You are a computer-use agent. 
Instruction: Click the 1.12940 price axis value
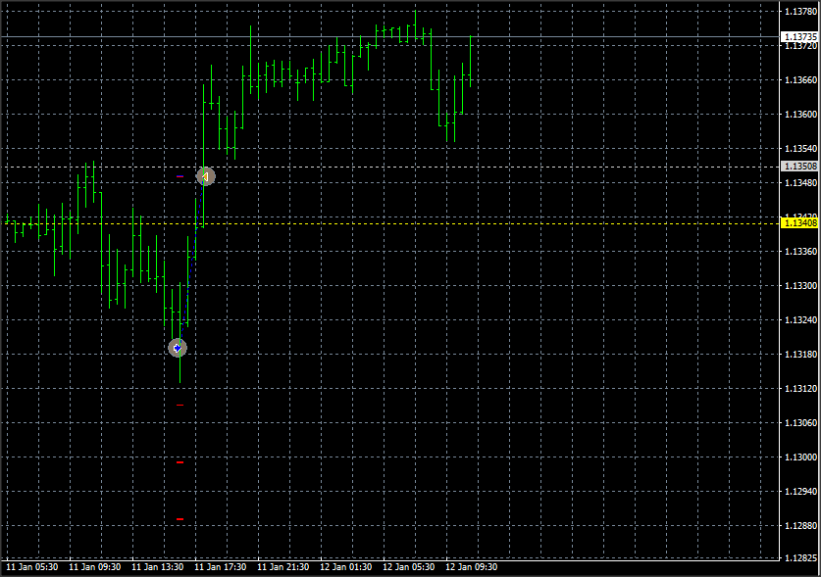click(800, 491)
